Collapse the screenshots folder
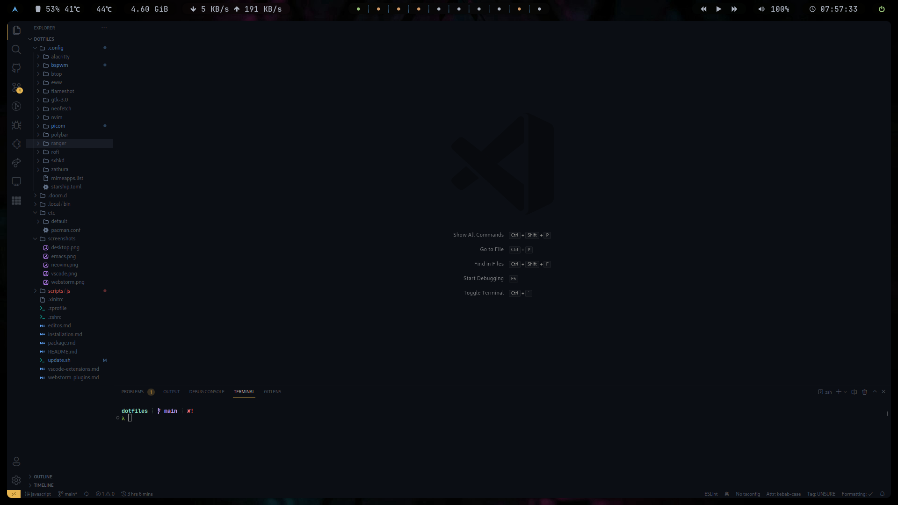Screen dimensions: 898x505 (x=61, y=238)
